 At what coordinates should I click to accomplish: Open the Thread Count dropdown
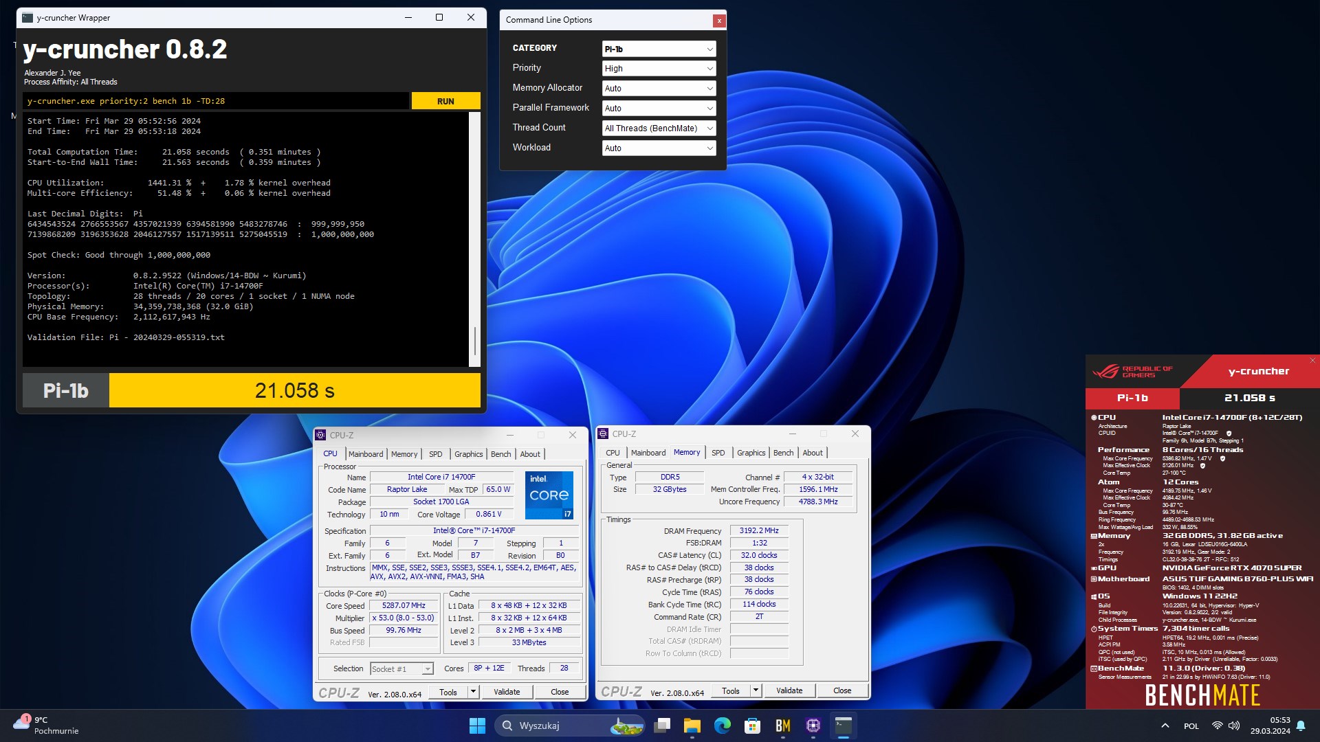click(659, 128)
